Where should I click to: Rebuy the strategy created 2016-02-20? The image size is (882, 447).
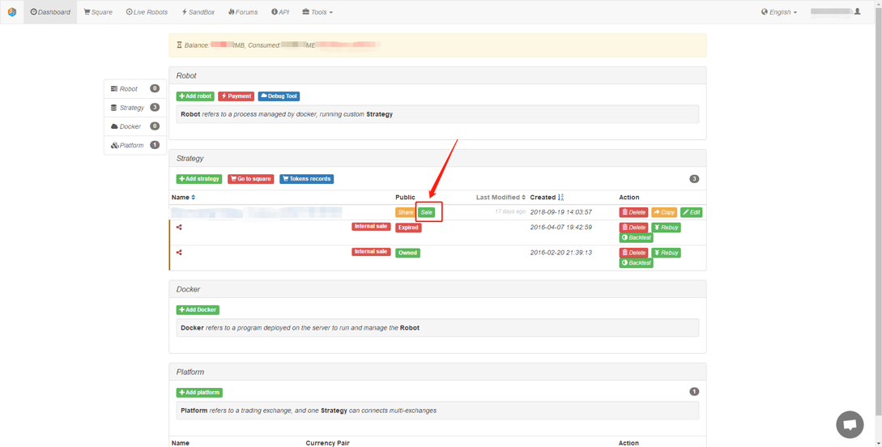[666, 253]
